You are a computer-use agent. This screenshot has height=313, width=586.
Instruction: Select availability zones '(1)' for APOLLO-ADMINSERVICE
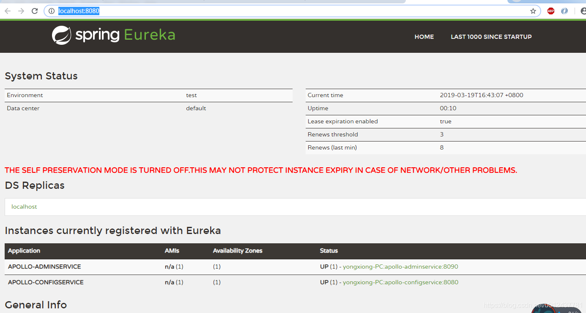coord(217,267)
